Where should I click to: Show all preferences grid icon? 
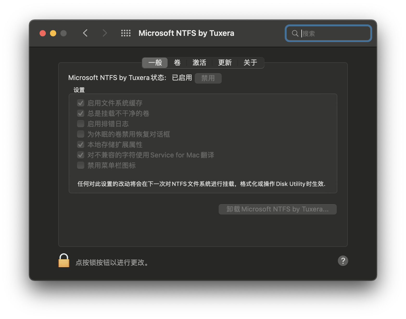[126, 33]
